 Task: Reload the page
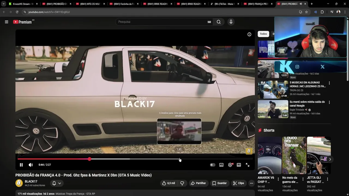[x=17, y=12]
